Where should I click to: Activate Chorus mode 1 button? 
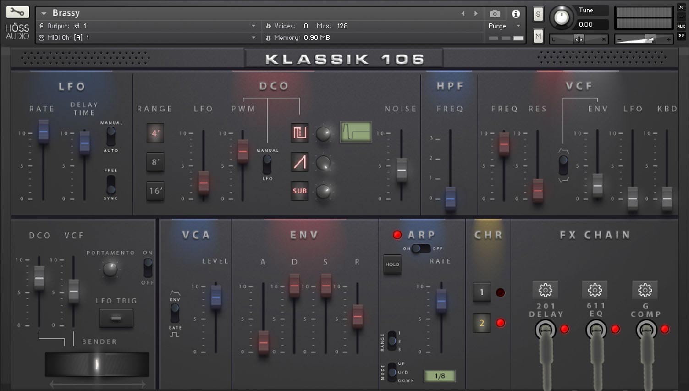(x=481, y=292)
